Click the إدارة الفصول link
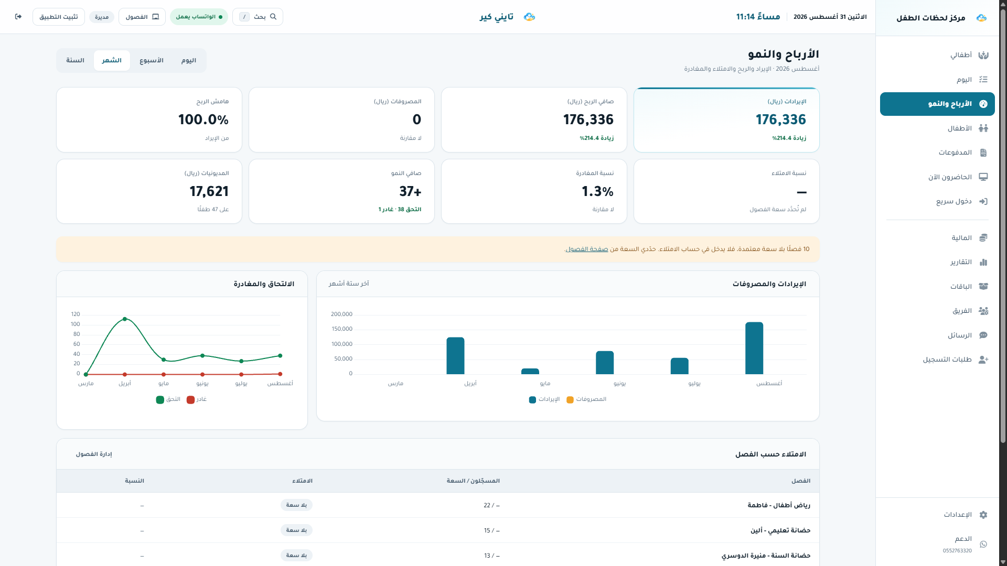Viewport: 1007px width, 566px height. [x=94, y=454]
